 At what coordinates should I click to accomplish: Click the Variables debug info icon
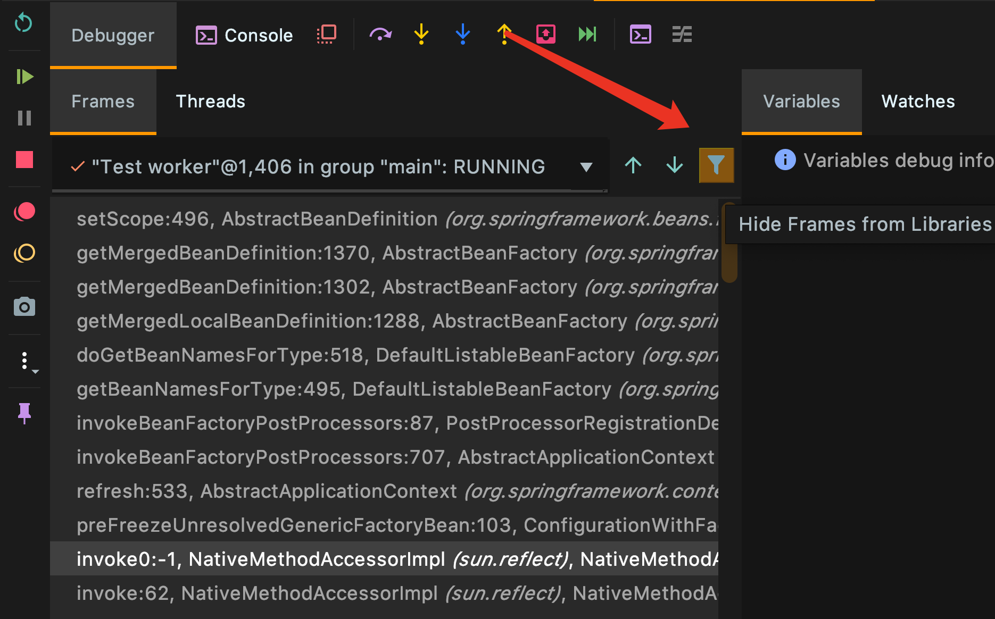(785, 160)
